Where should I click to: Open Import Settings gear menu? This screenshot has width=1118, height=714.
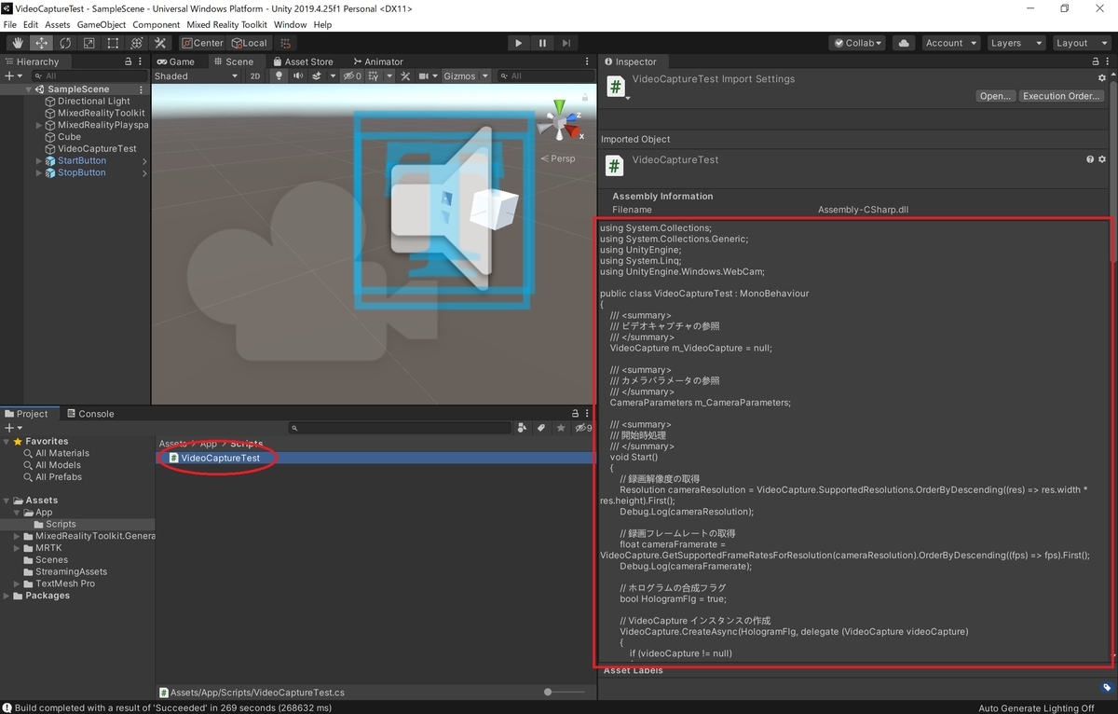[1102, 79]
